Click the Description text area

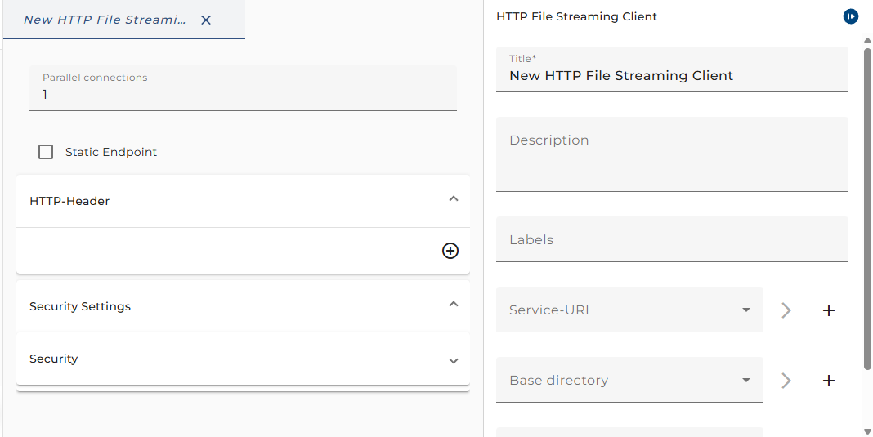click(672, 154)
